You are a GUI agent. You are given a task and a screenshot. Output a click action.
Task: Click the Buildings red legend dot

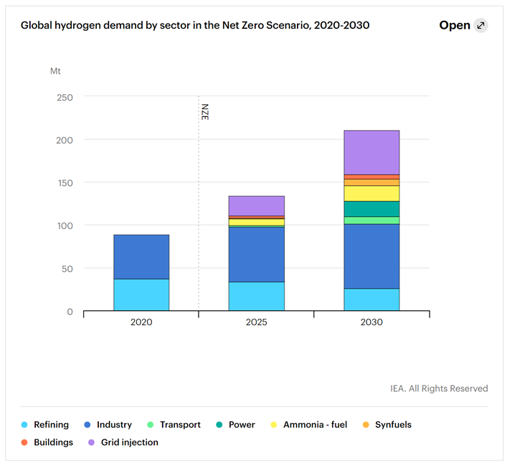pyautogui.click(x=24, y=442)
